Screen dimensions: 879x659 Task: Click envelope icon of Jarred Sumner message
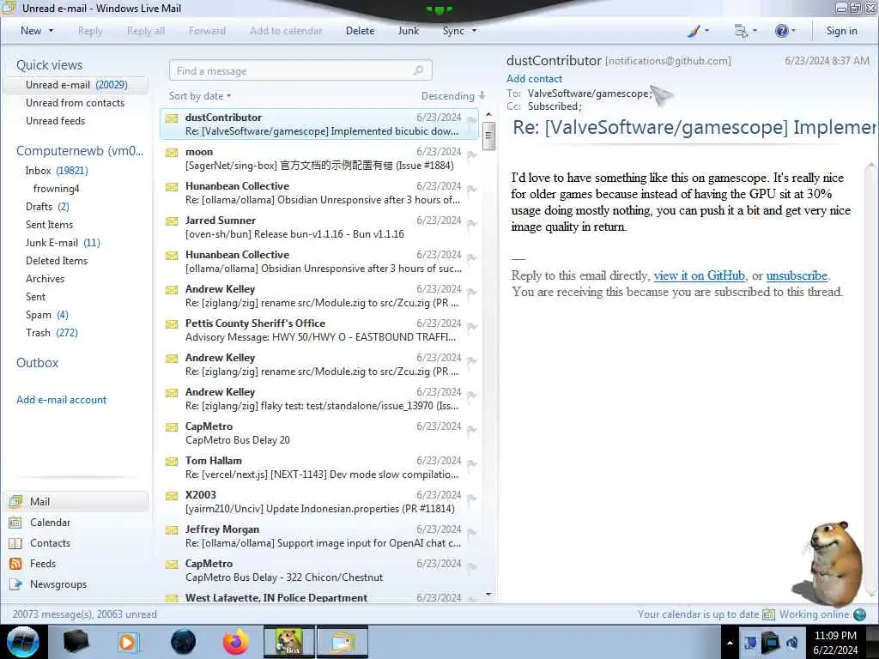tap(172, 221)
